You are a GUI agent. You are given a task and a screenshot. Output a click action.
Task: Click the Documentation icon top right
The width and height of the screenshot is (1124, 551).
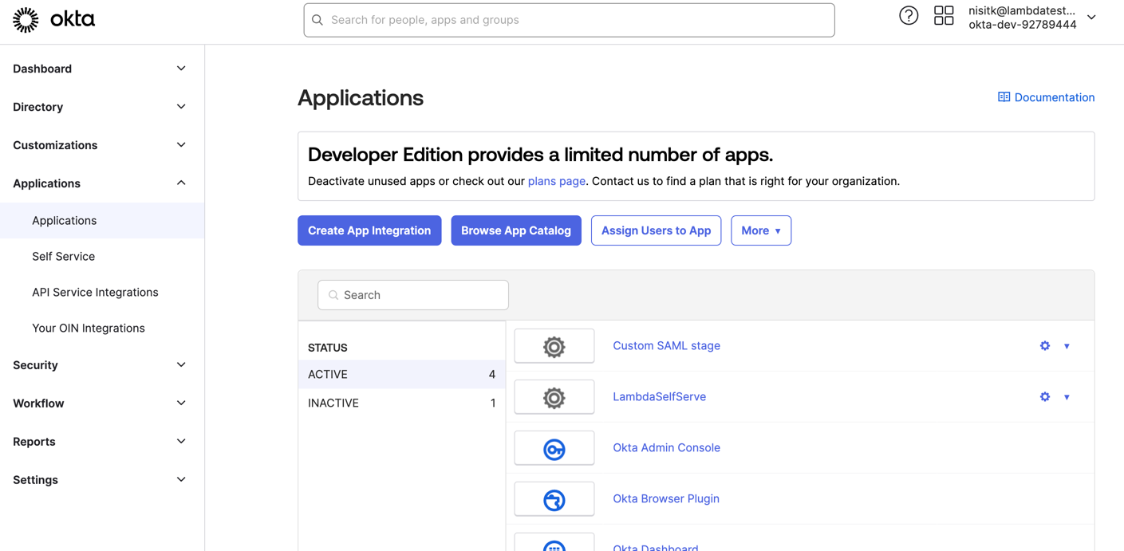coord(1004,96)
